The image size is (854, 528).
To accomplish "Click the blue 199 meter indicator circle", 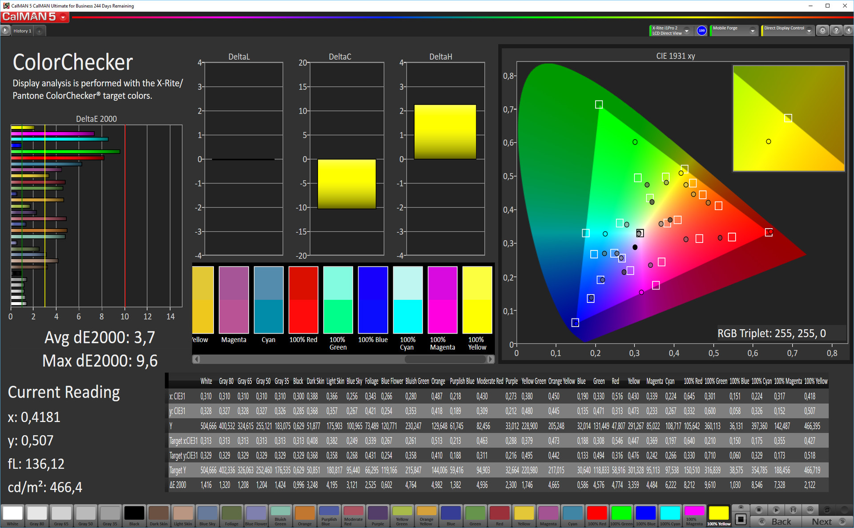I will coord(701,31).
